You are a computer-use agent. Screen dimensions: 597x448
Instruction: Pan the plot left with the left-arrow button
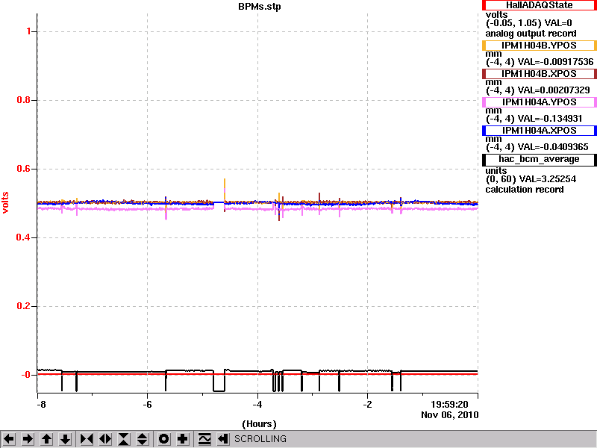coord(9,439)
